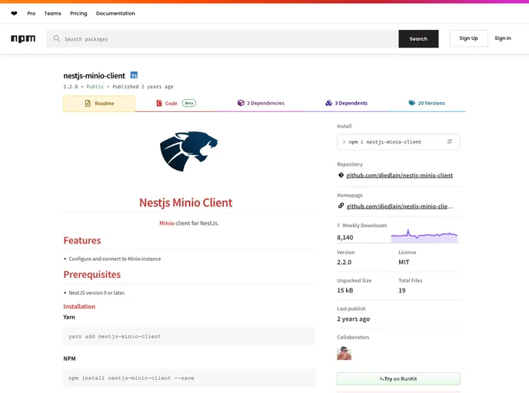Focus the Search packages input field
The image size is (529, 393).
(x=222, y=38)
